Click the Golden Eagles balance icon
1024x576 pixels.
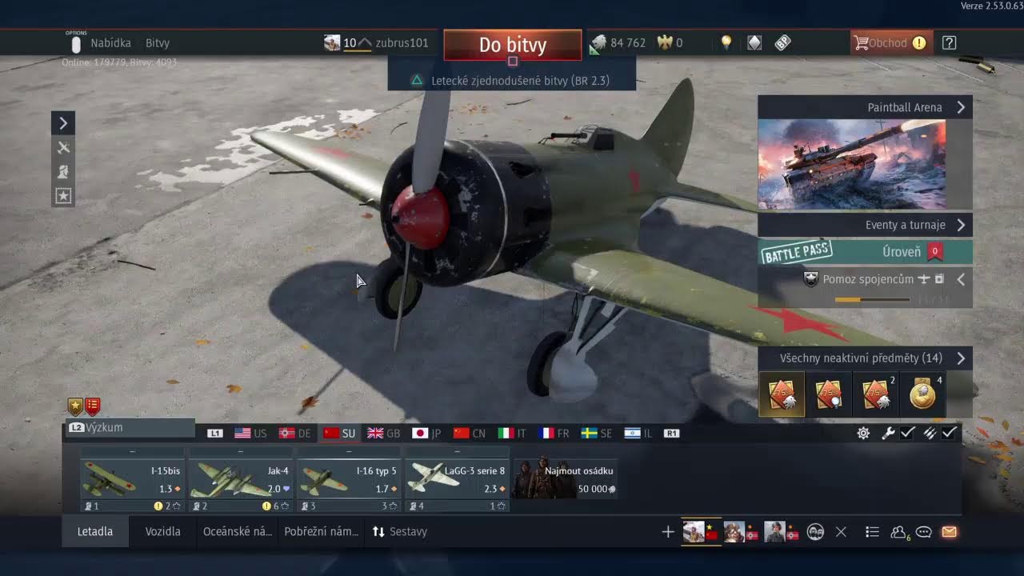point(665,43)
